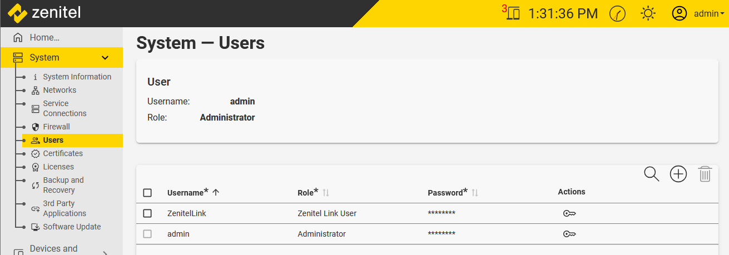Click the Zenitel logo
This screenshot has width=729, height=255.
tap(44, 12)
